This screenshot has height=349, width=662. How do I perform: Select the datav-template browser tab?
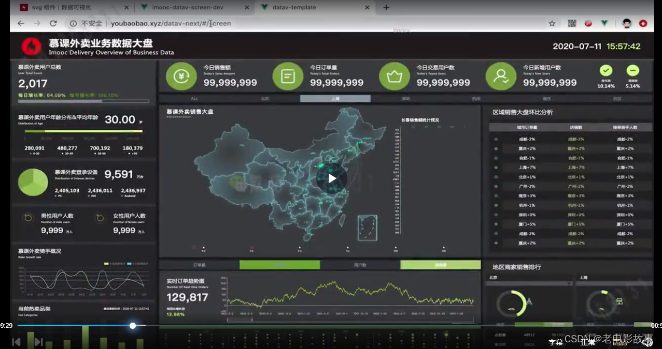316,8
